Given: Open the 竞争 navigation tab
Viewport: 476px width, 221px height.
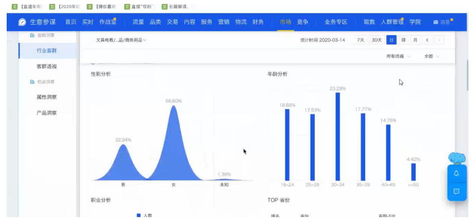Looking at the screenshot, I should [303, 22].
